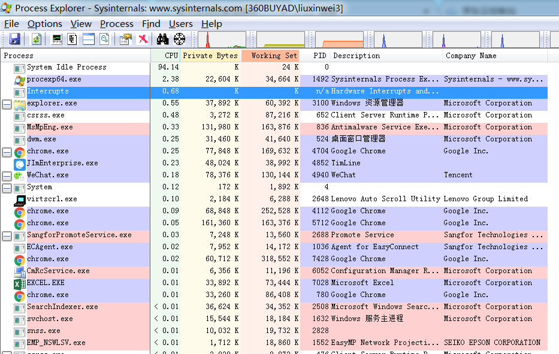Collapse the SangforPromoteService.exe tree node

7,236
